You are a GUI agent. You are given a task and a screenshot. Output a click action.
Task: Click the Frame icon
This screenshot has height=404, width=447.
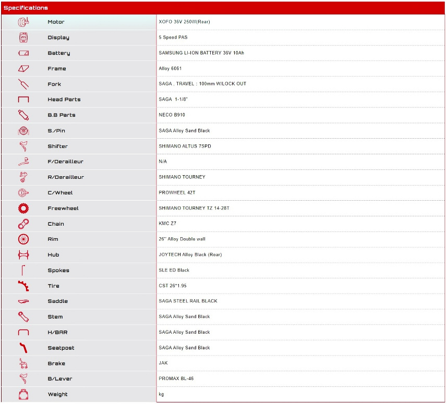(23, 69)
